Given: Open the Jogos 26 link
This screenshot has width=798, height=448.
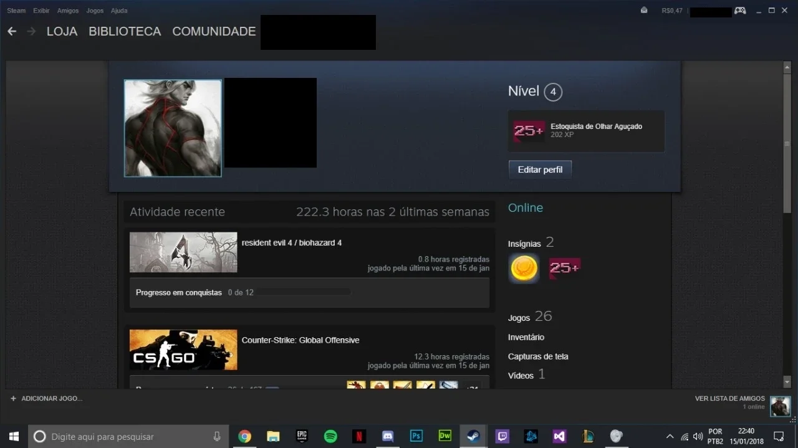Looking at the screenshot, I should tap(530, 317).
